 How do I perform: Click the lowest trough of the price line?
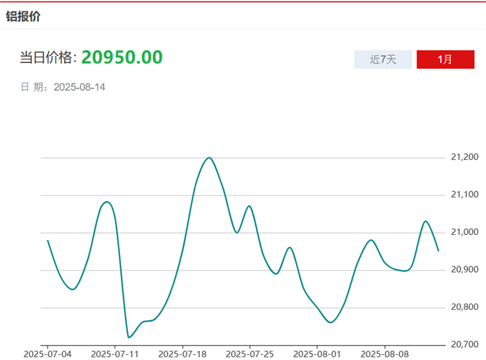pyautogui.click(x=129, y=337)
